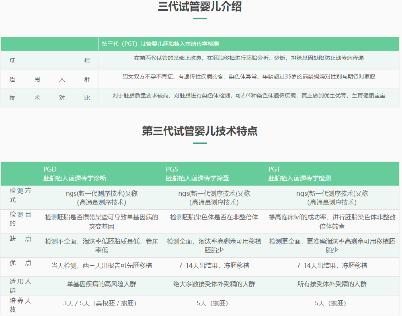Click the 培养天数 row label

20,305
